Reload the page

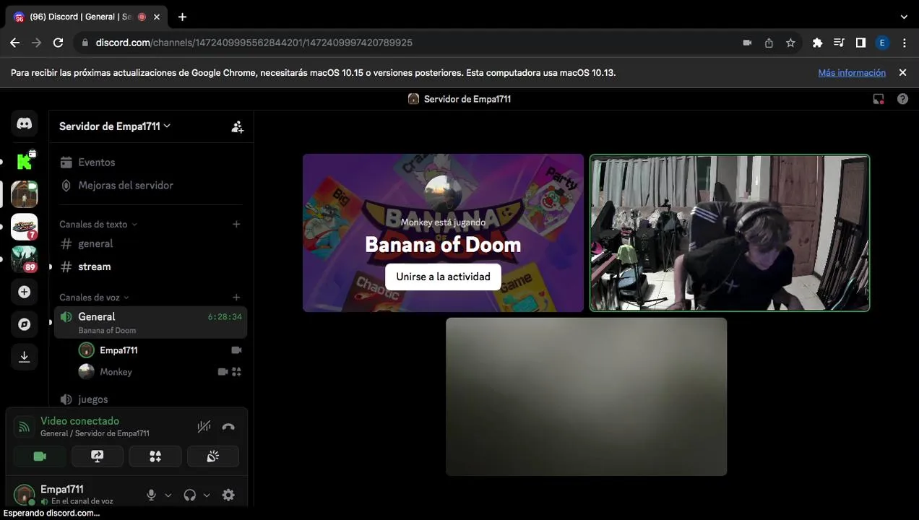coord(59,43)
